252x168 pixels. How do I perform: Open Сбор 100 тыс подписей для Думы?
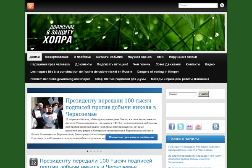(x=121, y=79)
